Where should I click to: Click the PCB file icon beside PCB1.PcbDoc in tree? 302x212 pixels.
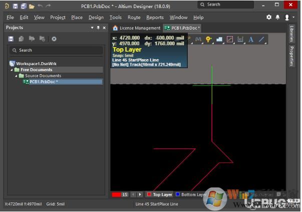click(26, 82)
